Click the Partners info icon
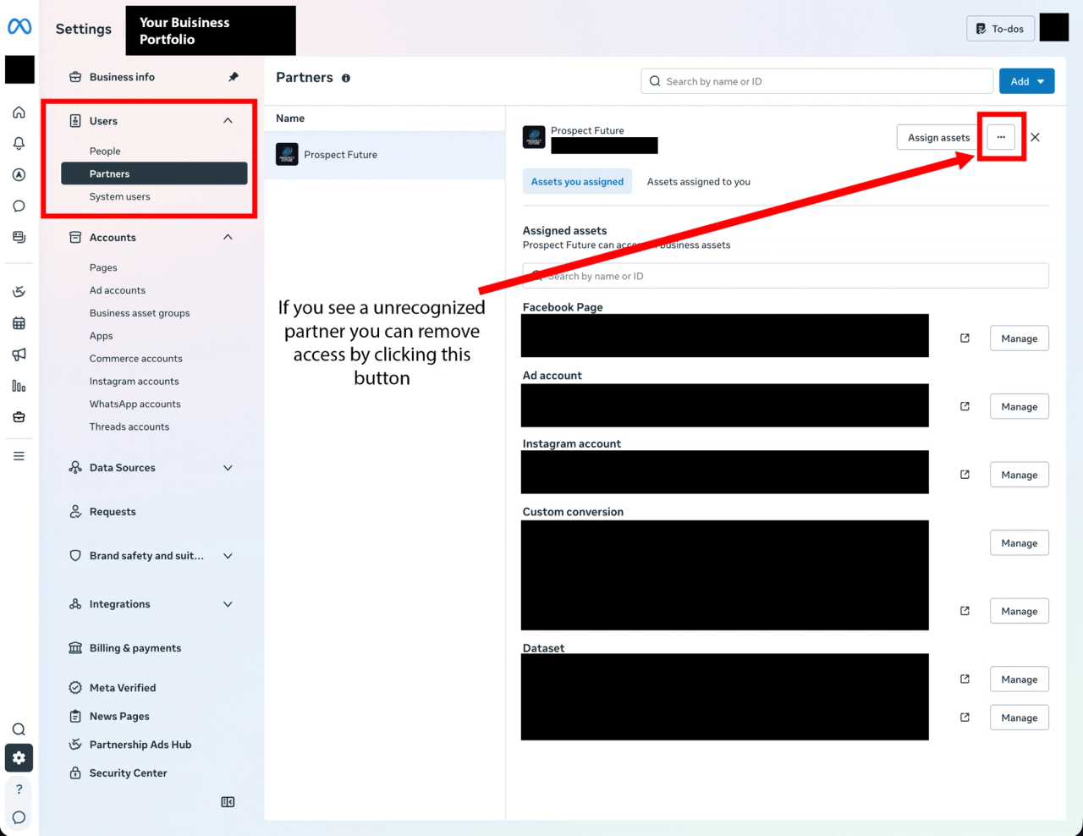 (x=346, y=78)
